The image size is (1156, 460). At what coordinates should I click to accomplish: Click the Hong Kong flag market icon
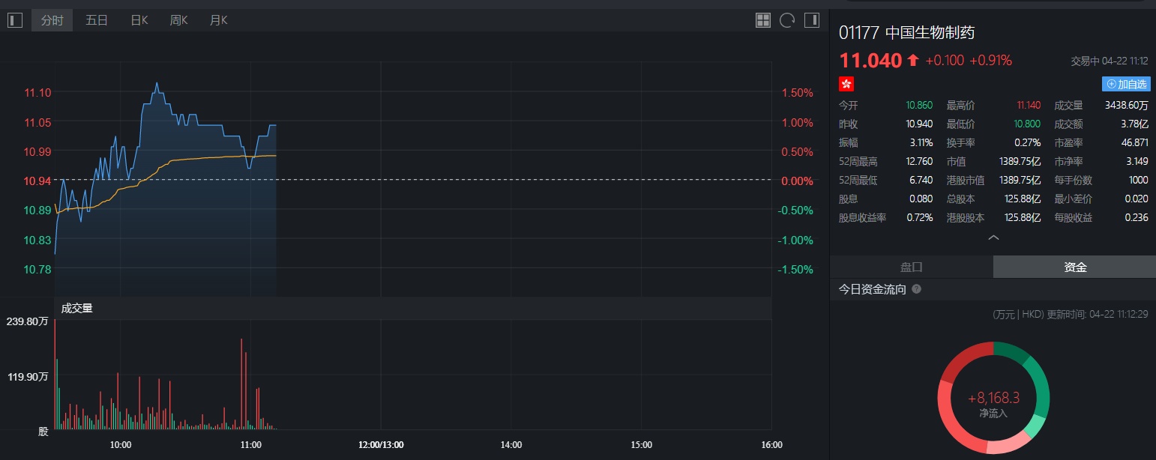click(x=846, y=84)
